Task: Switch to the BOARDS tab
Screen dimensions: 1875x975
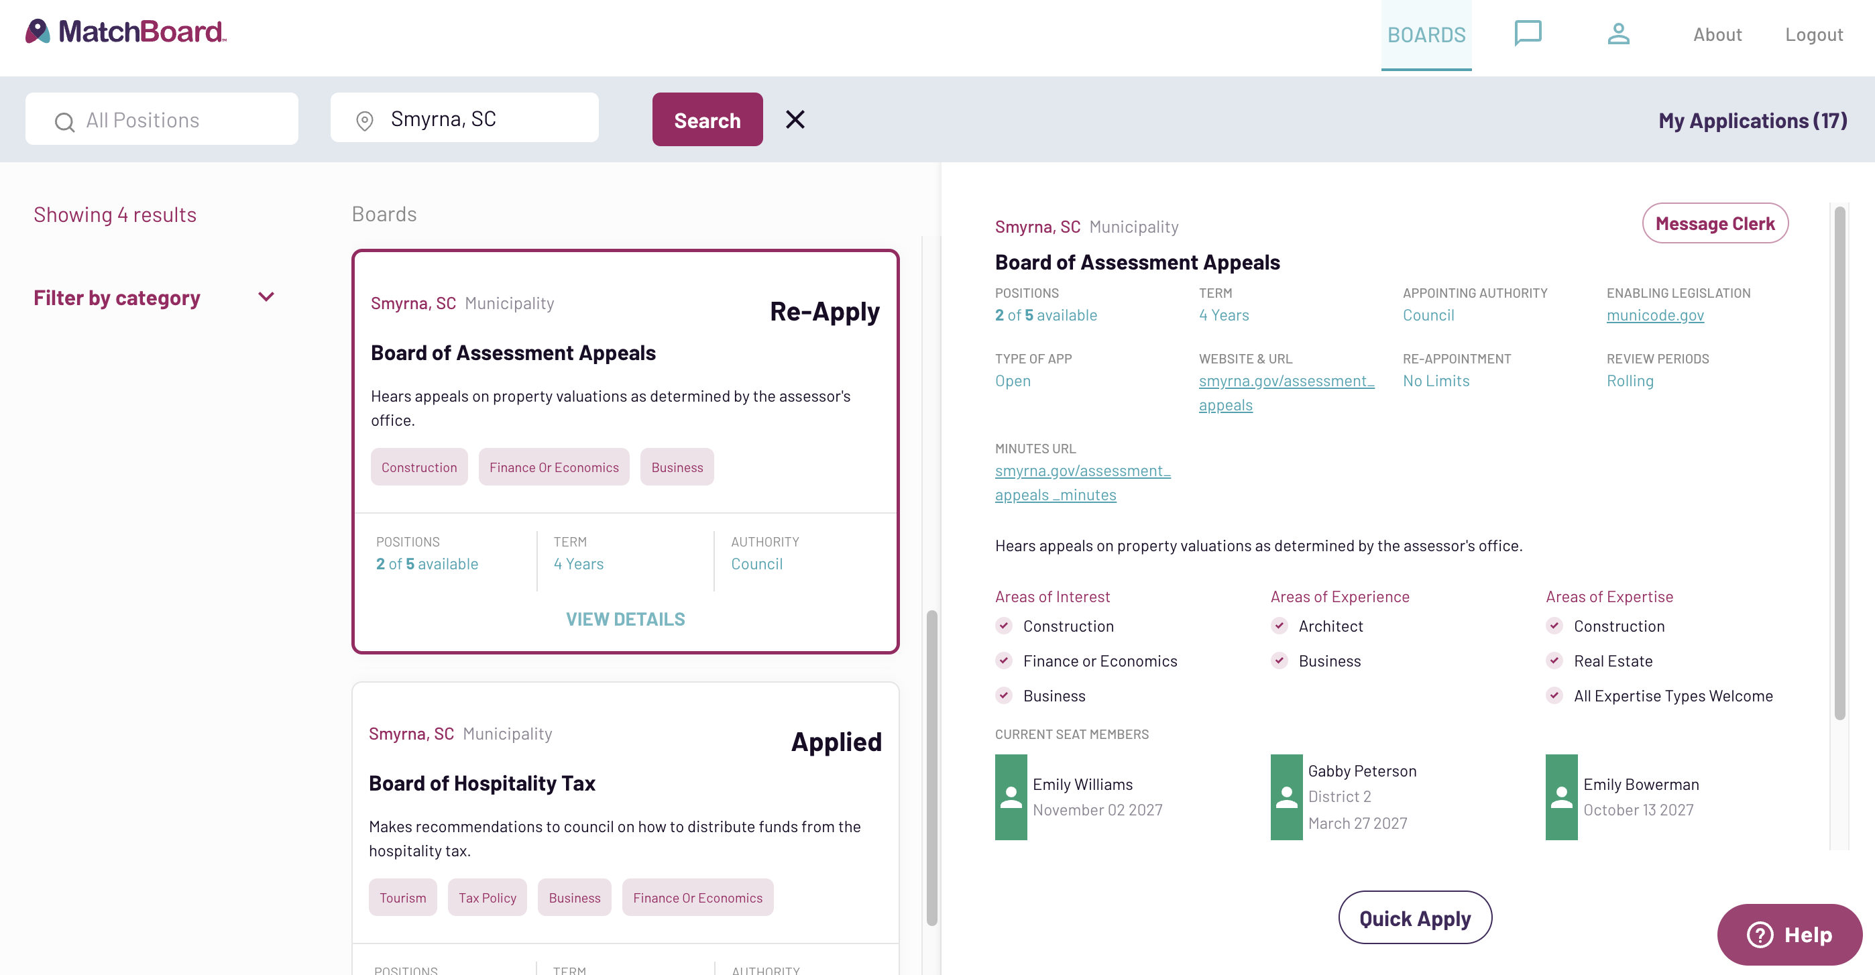Action: [1425, 35]
